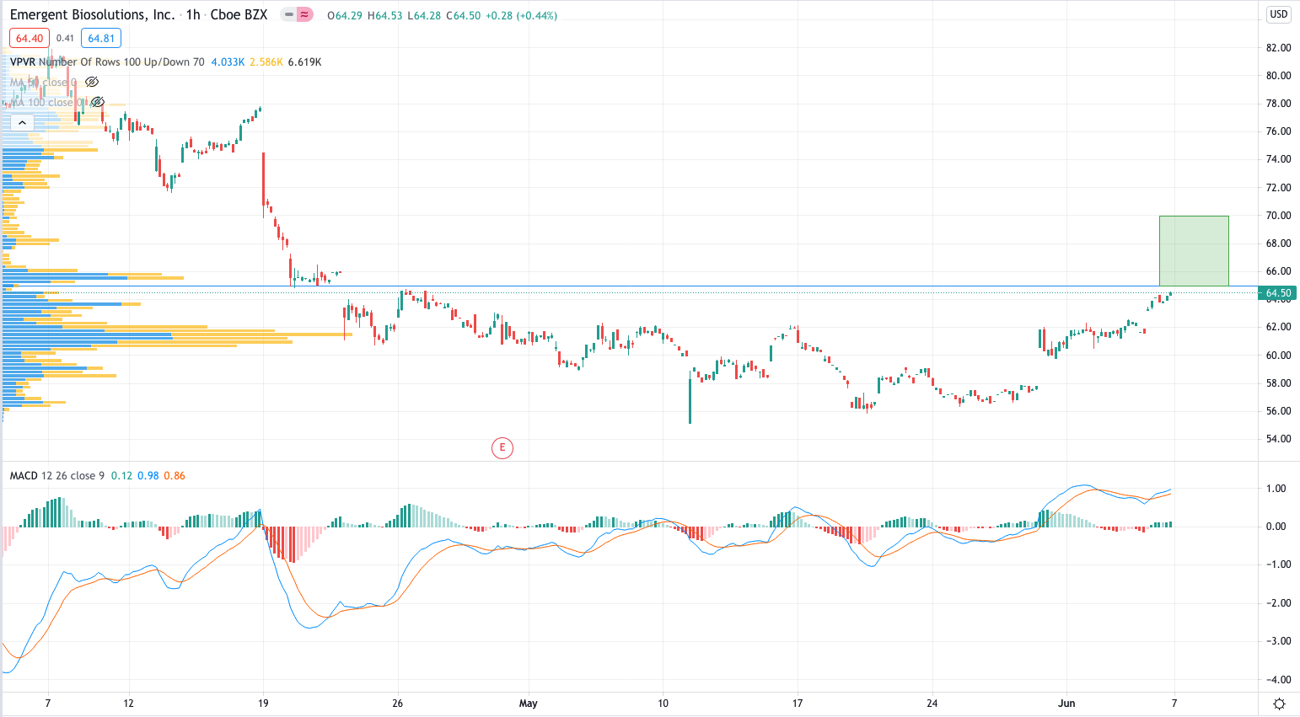Click the Cboe BZX exchange label
Image resolution: width=1300 pixels, height=717 pixels.
pyautogui.click(x=239, y=14)
